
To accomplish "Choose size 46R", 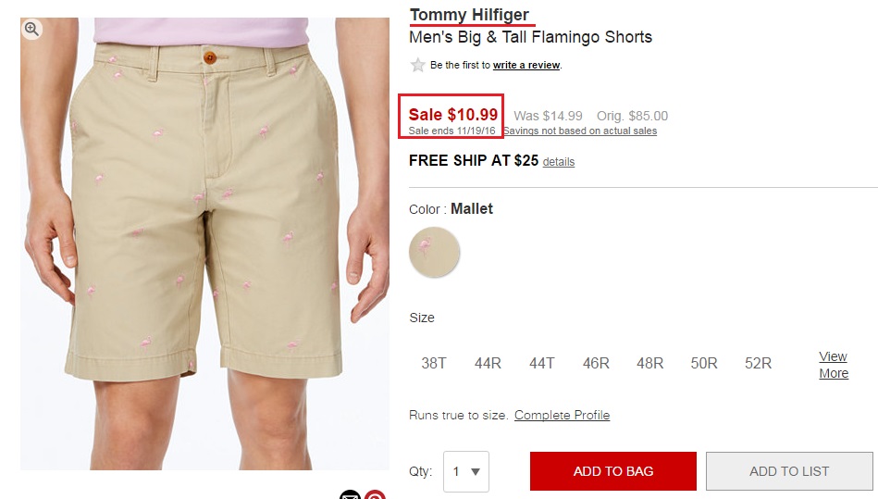I will pos(596,364).
